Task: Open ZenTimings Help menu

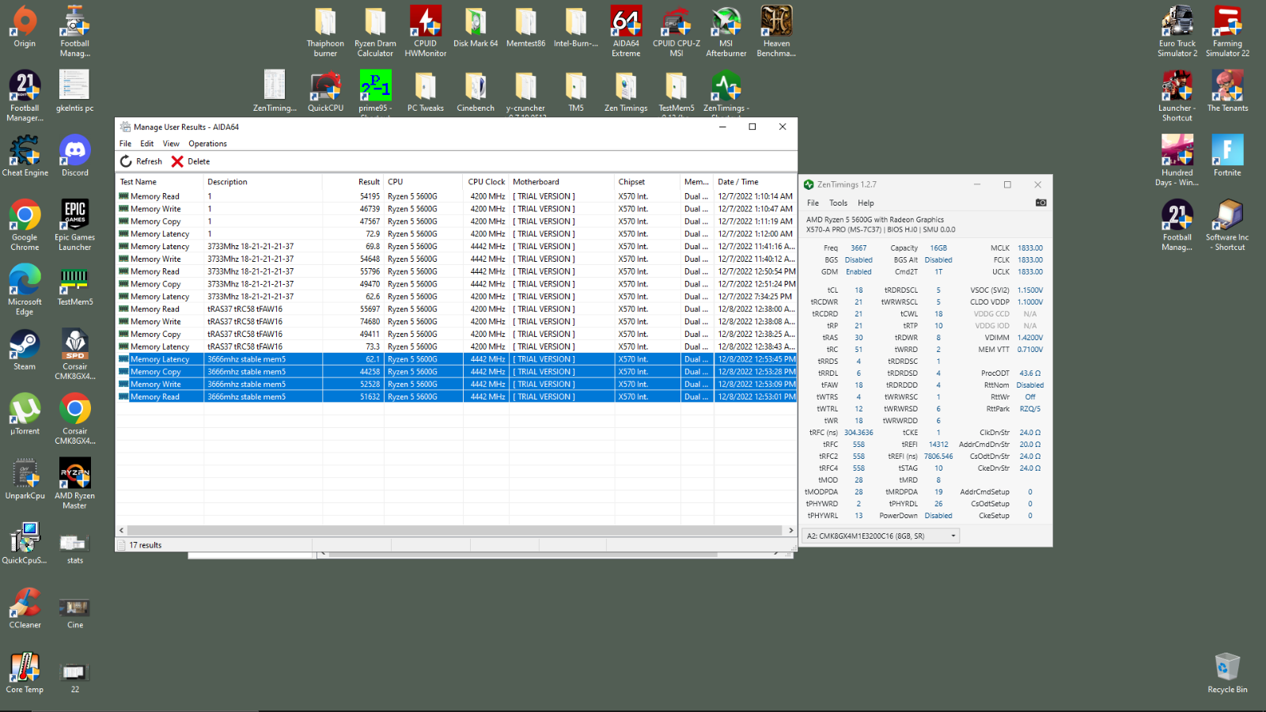Action: tap(866, 203)
